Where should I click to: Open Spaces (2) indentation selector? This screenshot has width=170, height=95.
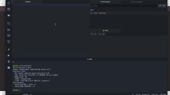146,94
